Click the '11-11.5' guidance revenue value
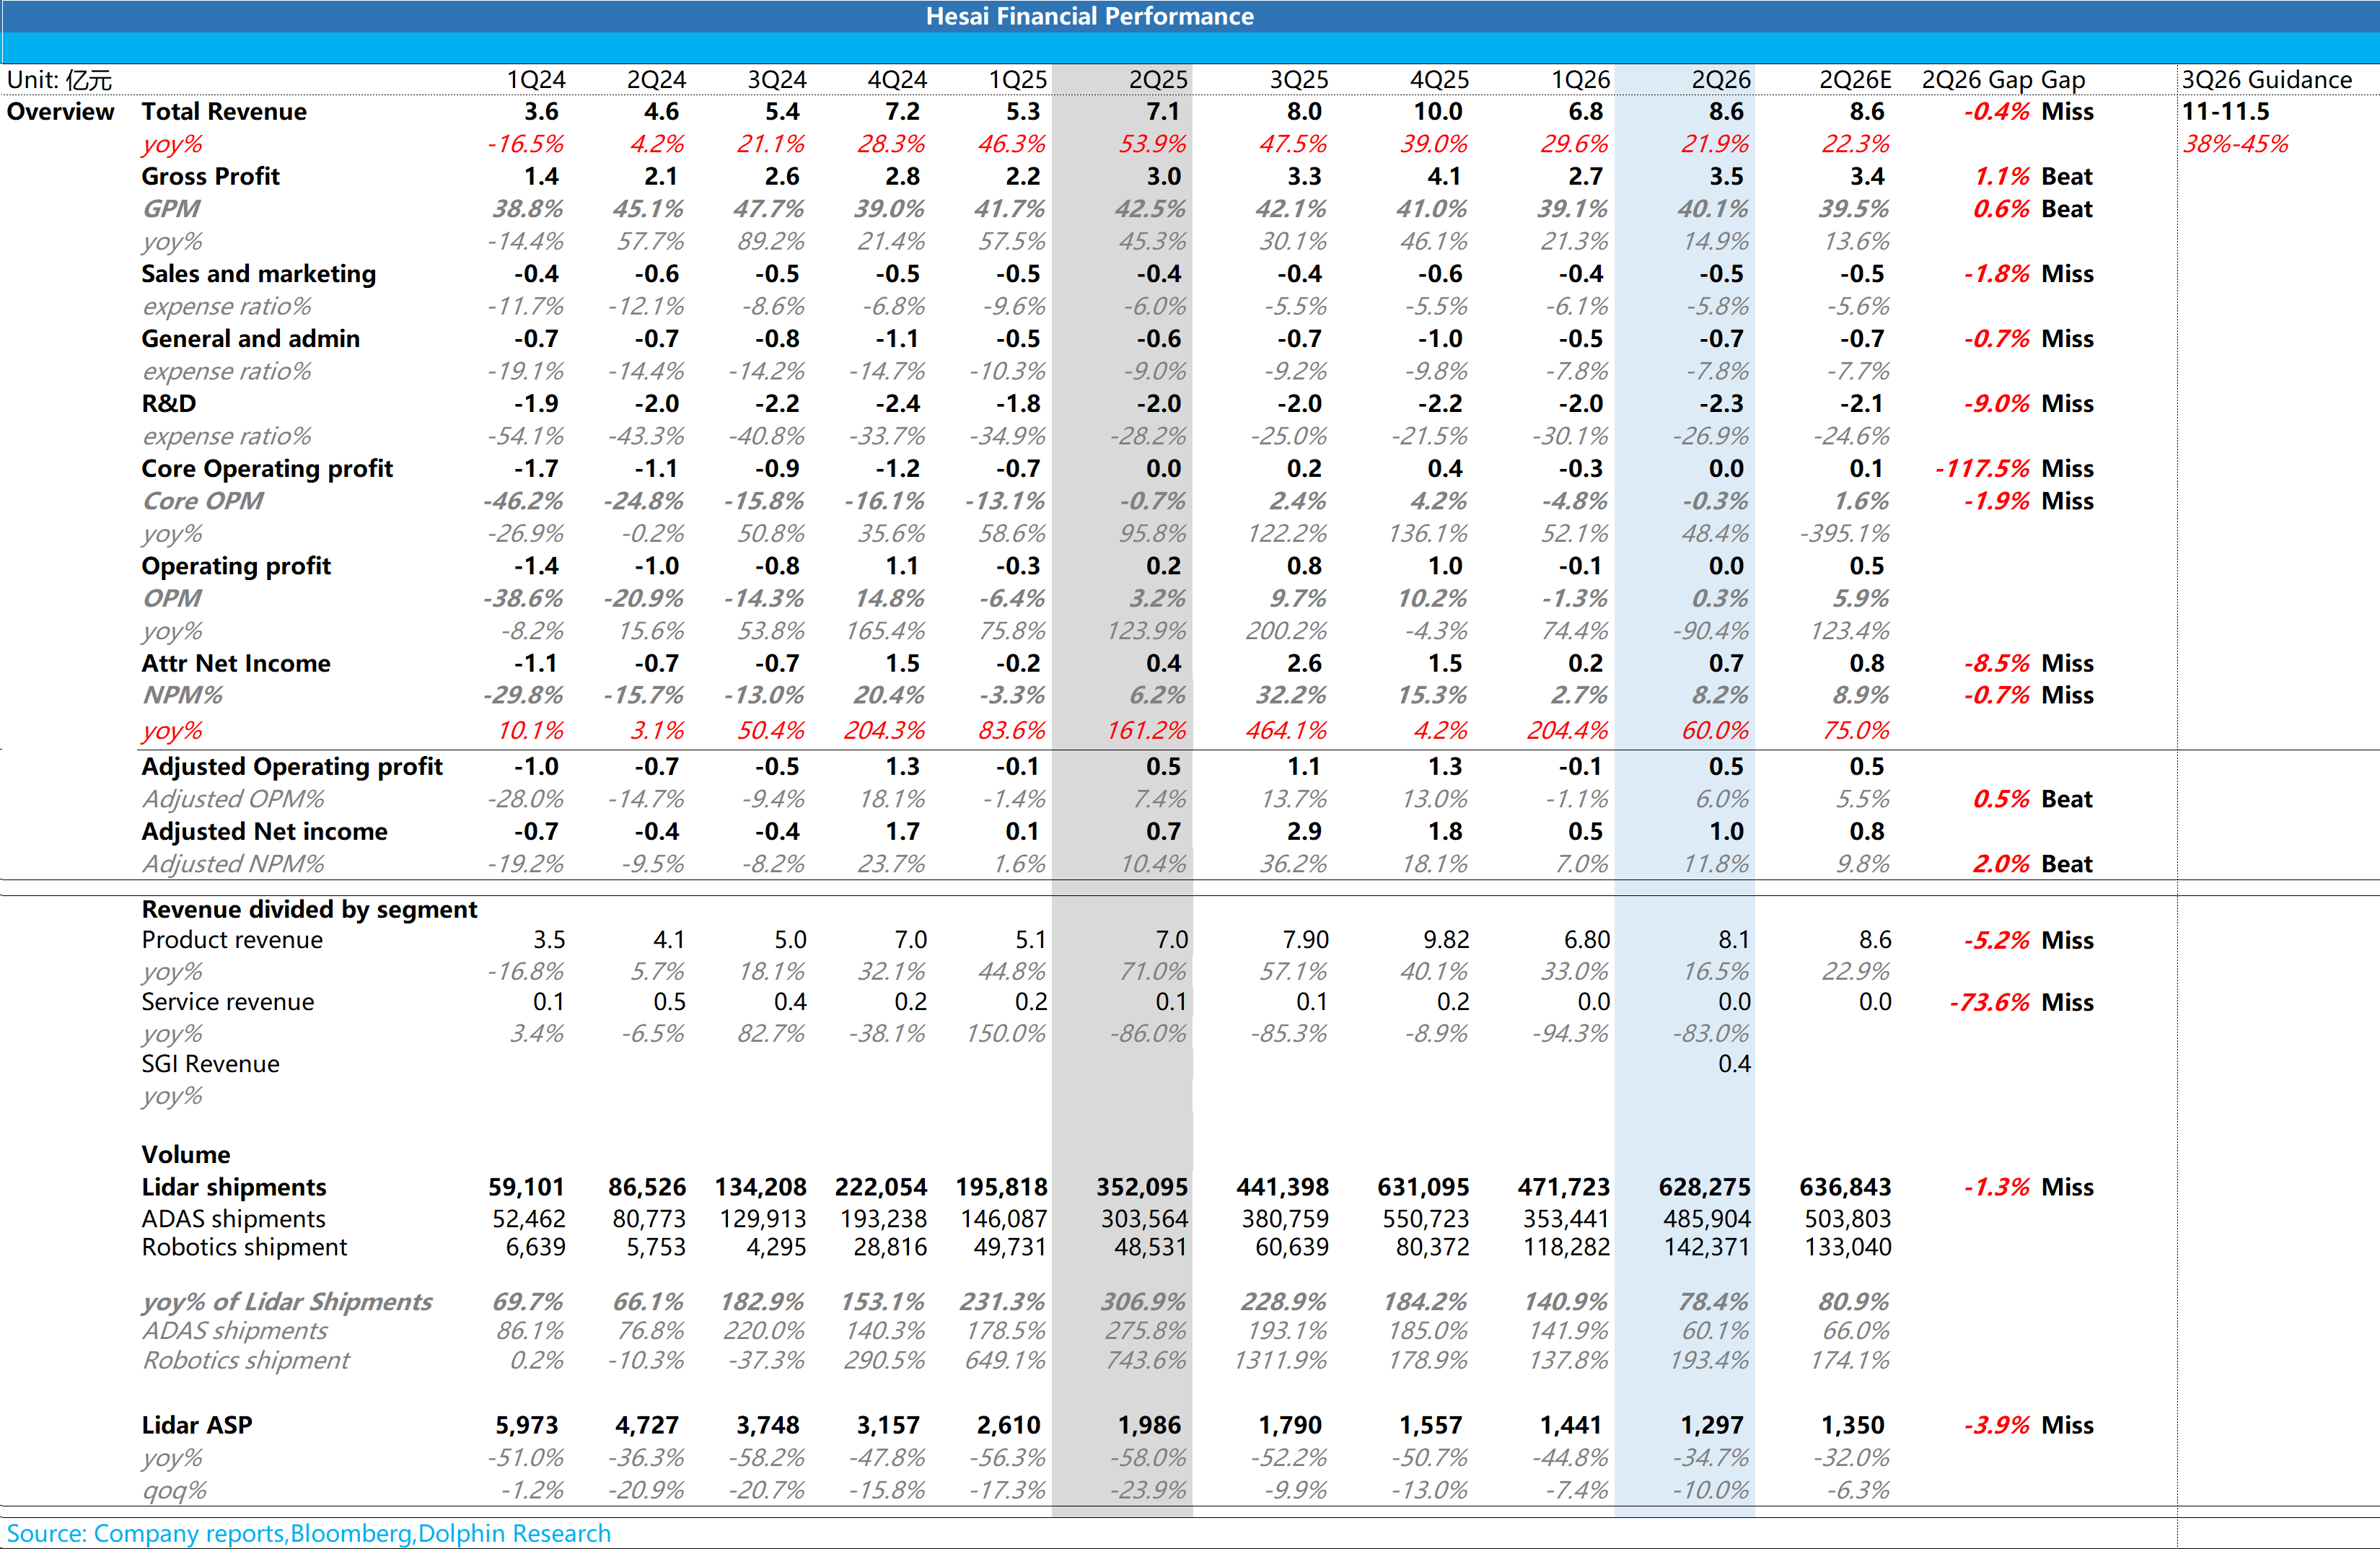Image resolution: width=2380 pixels, height=1549 pixels. pyautogui.click(x=2226, y=111)
